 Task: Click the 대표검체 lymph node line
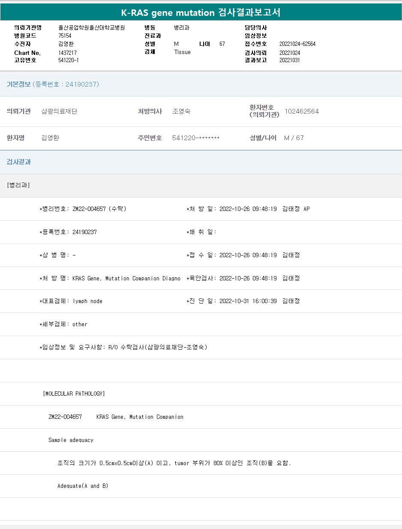point(71,301)
